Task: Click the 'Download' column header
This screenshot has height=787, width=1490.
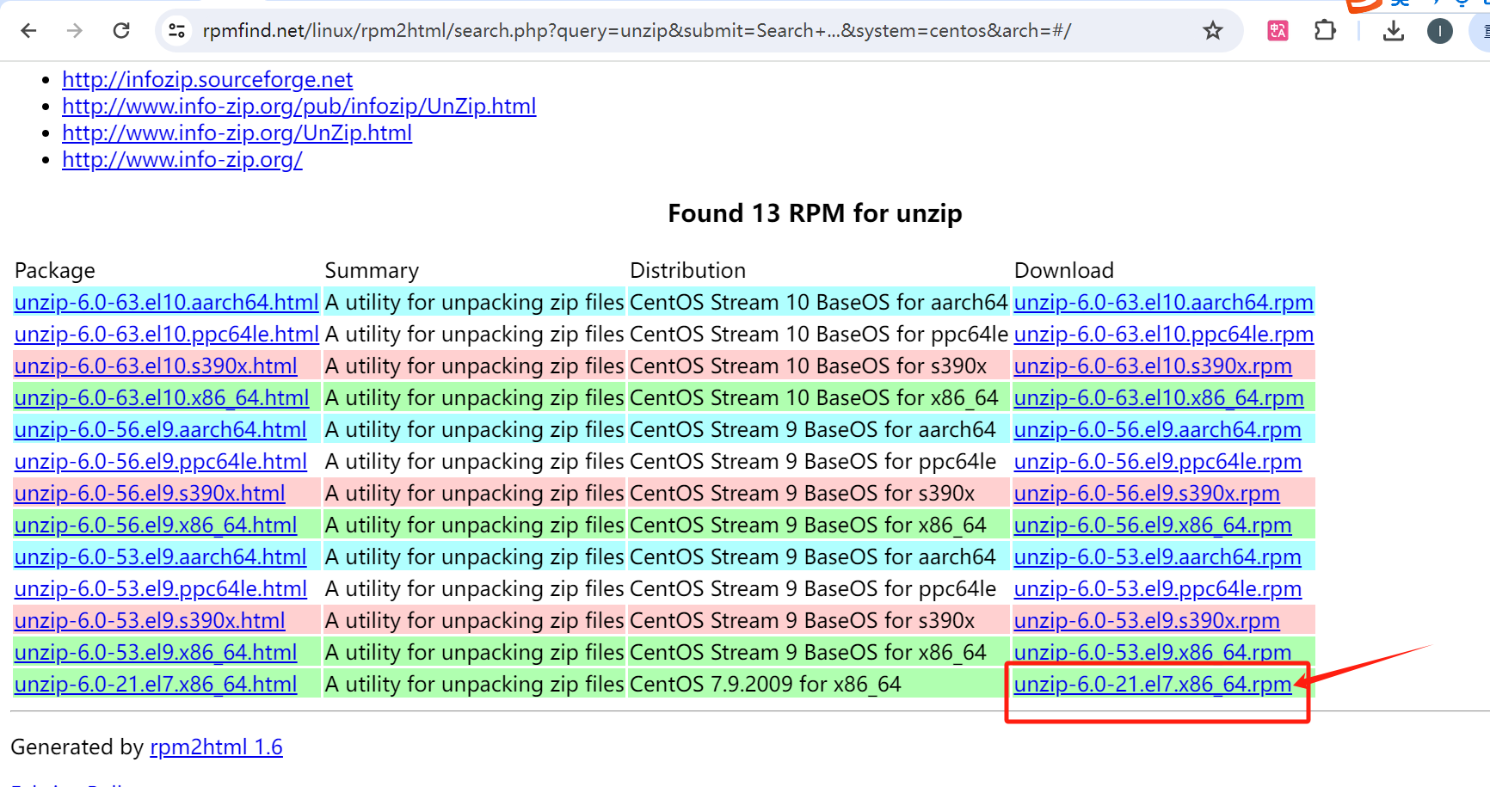Action: tap(1064, 270)
